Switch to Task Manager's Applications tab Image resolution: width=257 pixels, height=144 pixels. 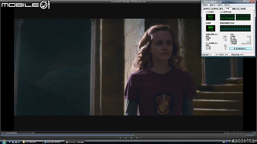[x=206, y=9]
